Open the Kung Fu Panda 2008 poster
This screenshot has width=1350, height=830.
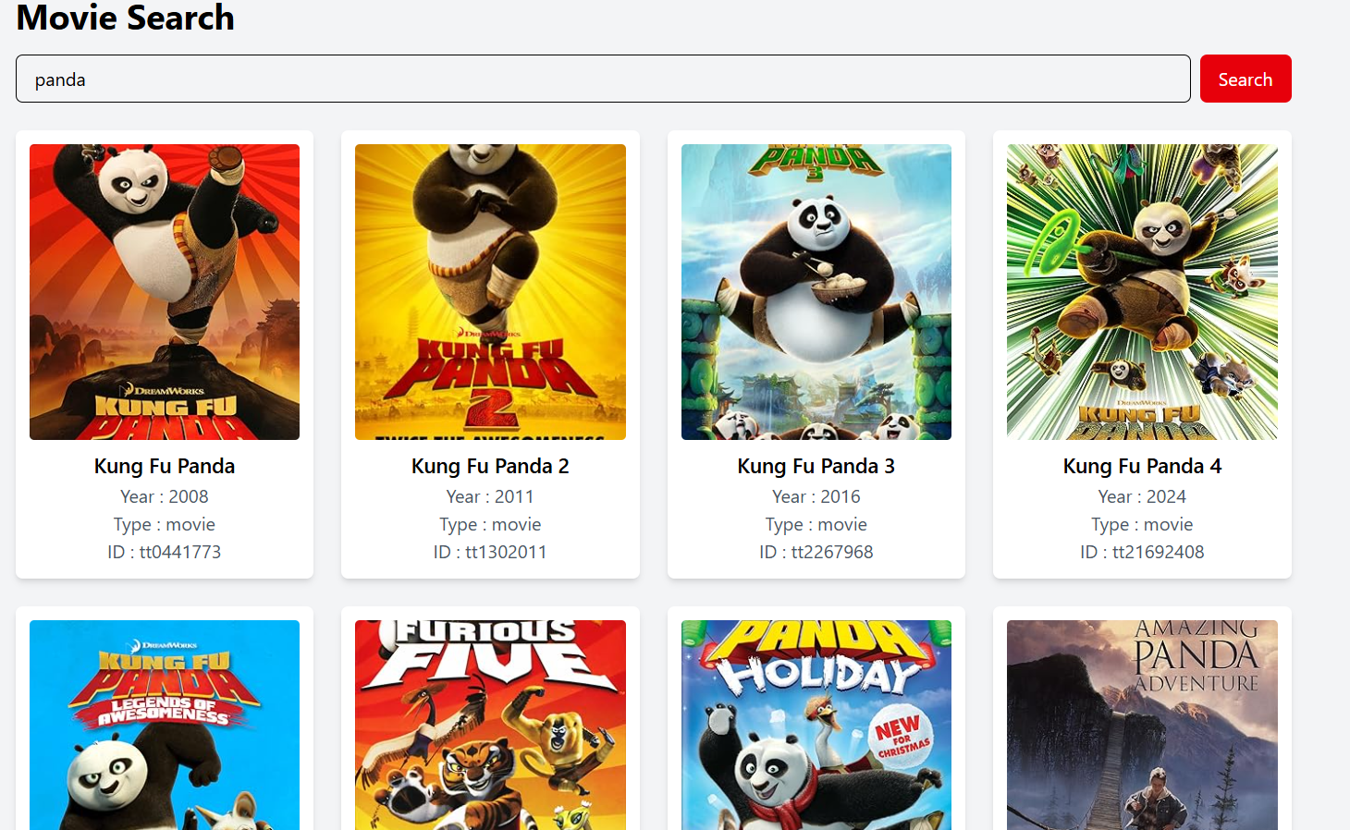pyautogui.click(x=165, y=292)
